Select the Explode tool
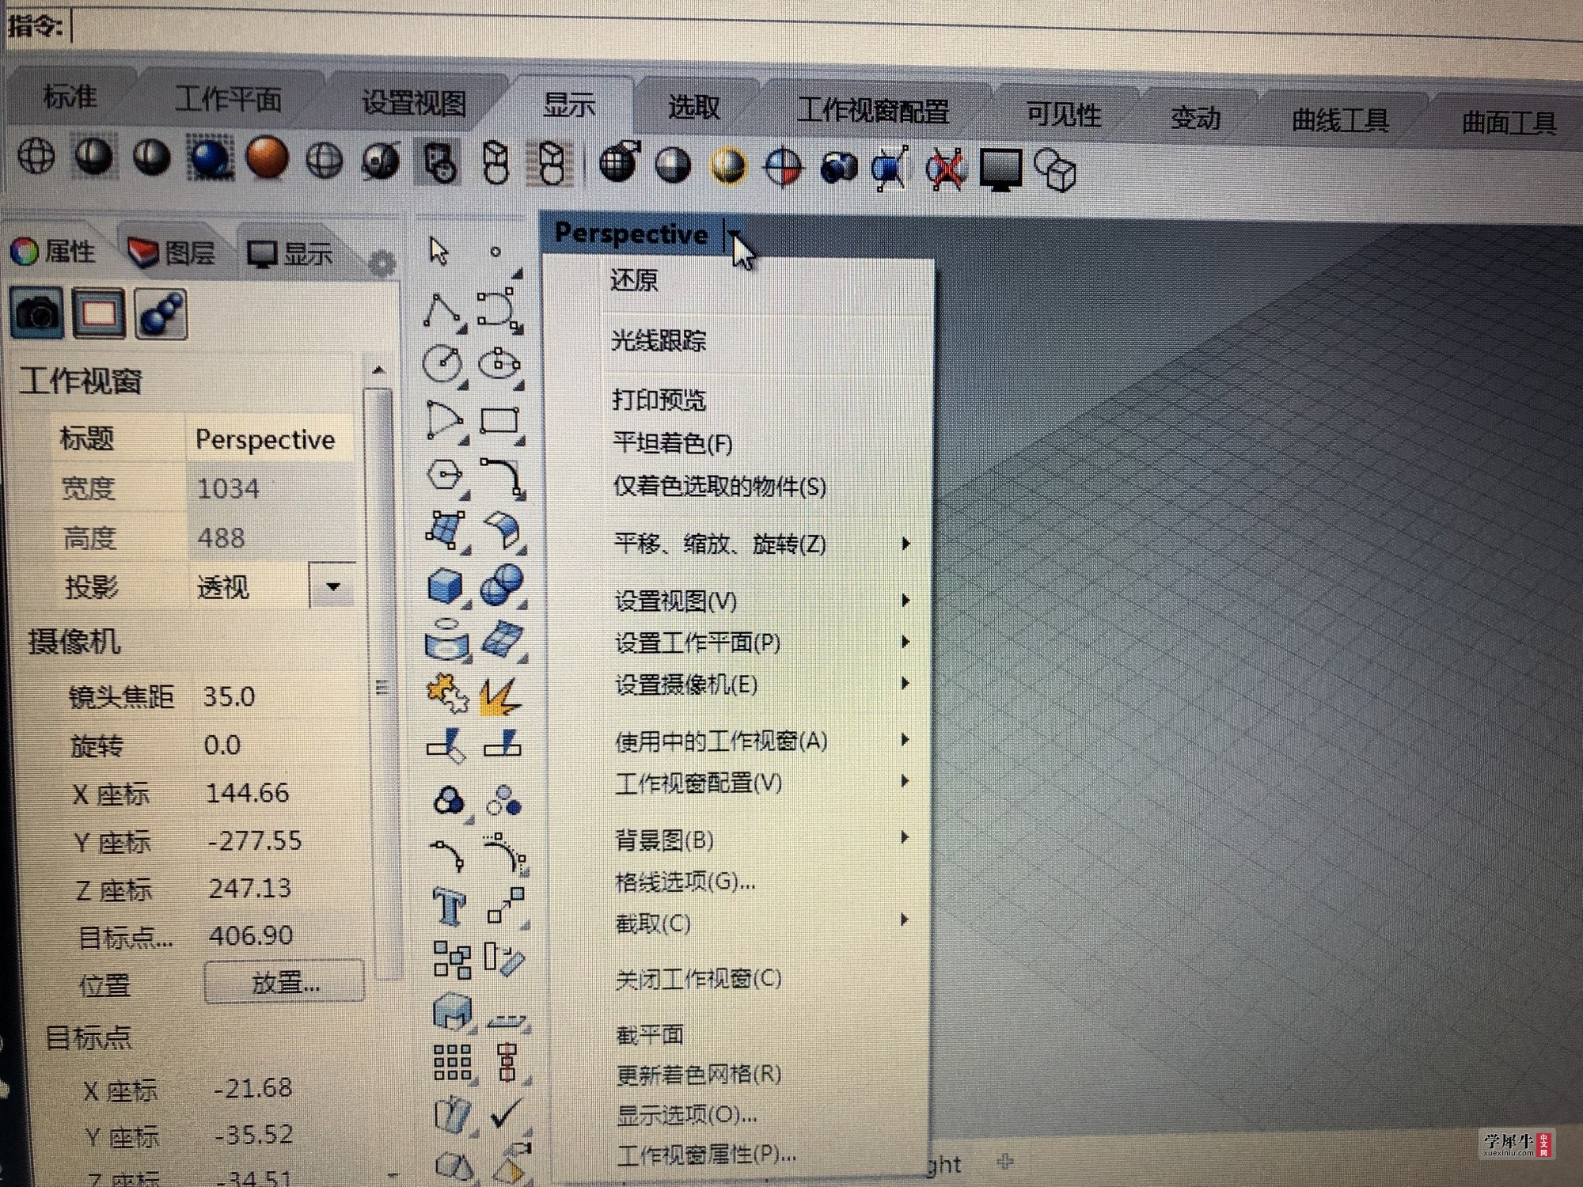The height and width of the screenshot is (1187, 1583). pyautogui.click(x=502, y=696)
